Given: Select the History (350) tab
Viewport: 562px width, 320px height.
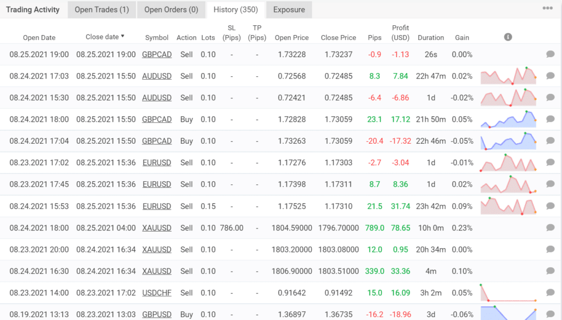Looking at the screenshot, I should pyautogui.click(x=235, y=9).
